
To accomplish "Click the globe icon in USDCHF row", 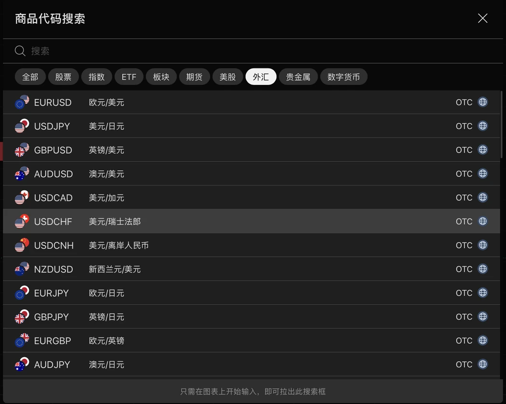I will click(x=483, y=221).
